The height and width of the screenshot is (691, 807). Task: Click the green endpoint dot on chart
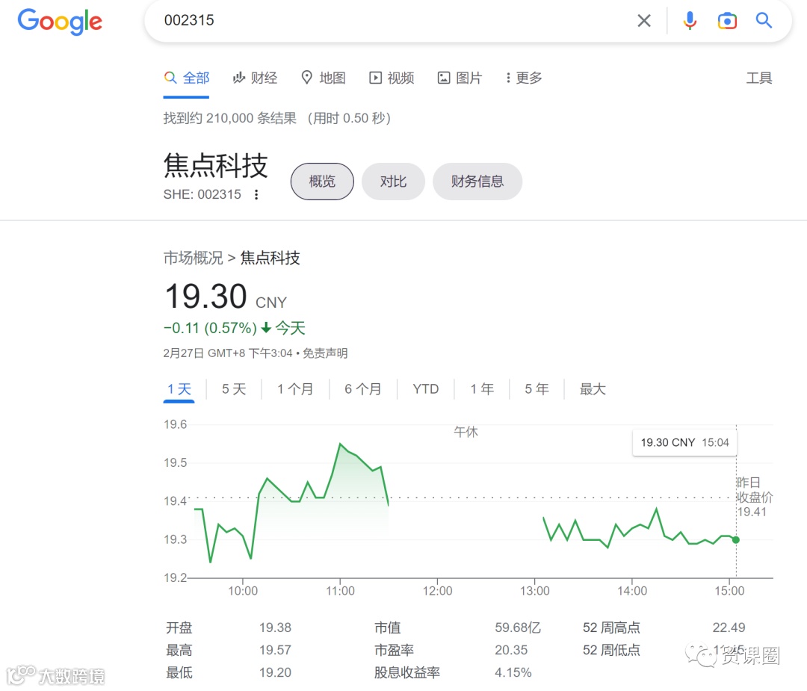pos(736,540)
